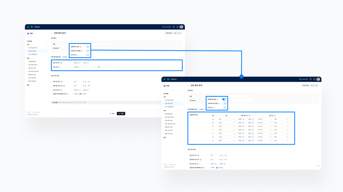Click back arrow beside 근무 방식 추가 in back window
343x192 pixels.
click(52, 33)
